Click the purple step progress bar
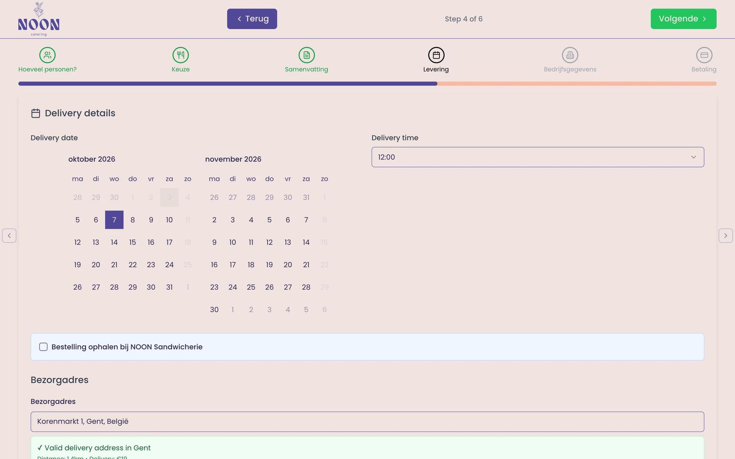The width and height of the screenshot is (735, 459). [x=228, y=84]
